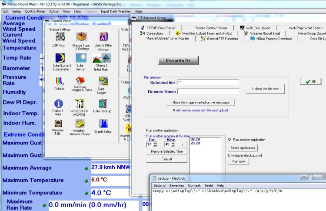The width and height of the screenshot is (326, 211).
Task: Click Run now button
Action: pyautogui.click(x=239, y=161)
